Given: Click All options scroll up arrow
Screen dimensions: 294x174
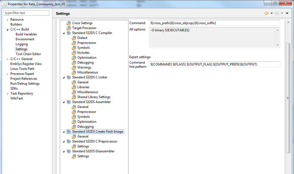Looking at the screenshot, I should (278, 30).
